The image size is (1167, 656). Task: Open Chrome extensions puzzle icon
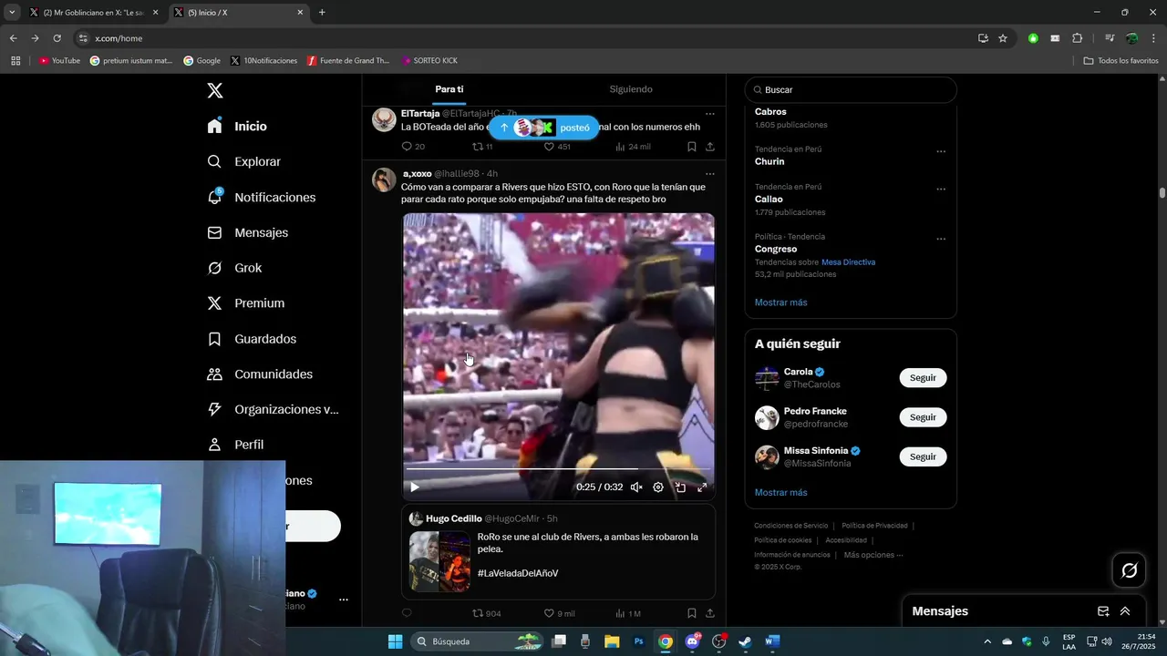[x=1077, y=38]
